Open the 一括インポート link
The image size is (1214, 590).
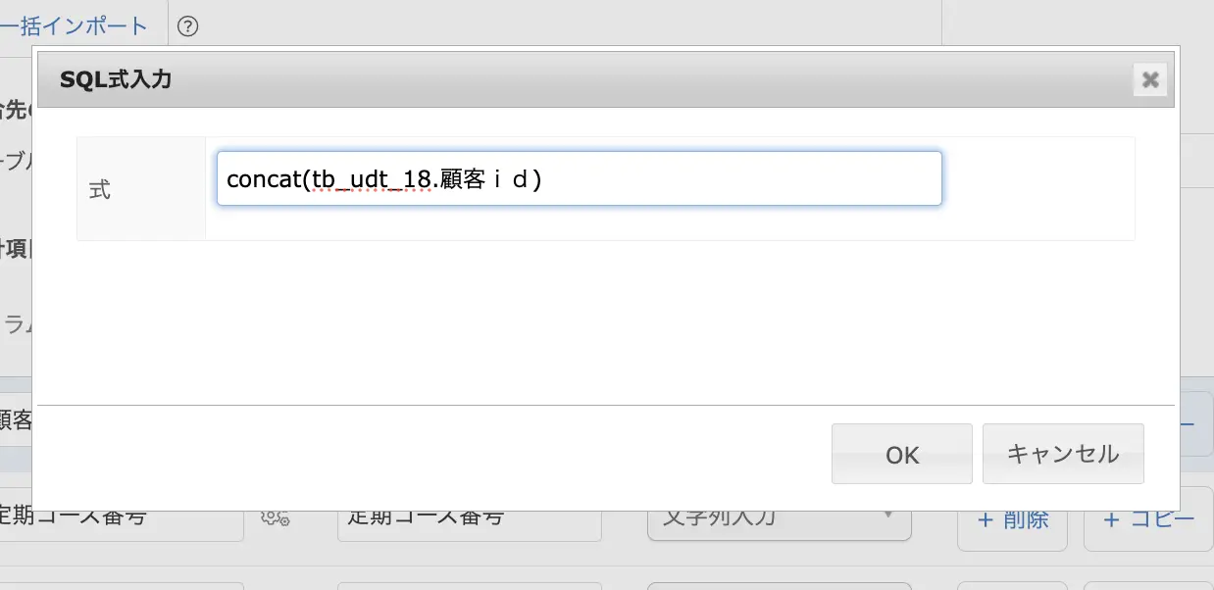coord(75,26)
